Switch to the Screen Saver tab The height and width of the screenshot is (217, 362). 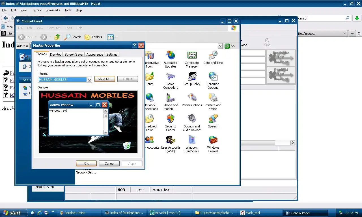coord(74,55)
